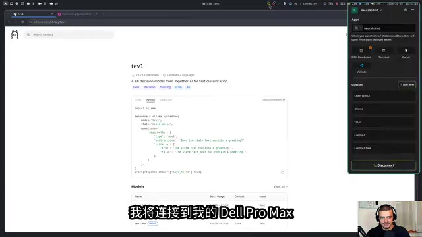The height and width of the screenshot is (237, 422).
Task: Click the View all models link
Action: tap(281, 186)
